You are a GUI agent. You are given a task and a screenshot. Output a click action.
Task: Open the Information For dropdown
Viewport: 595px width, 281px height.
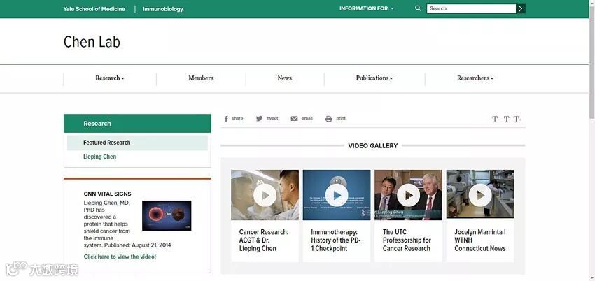[x=367, y=8]
